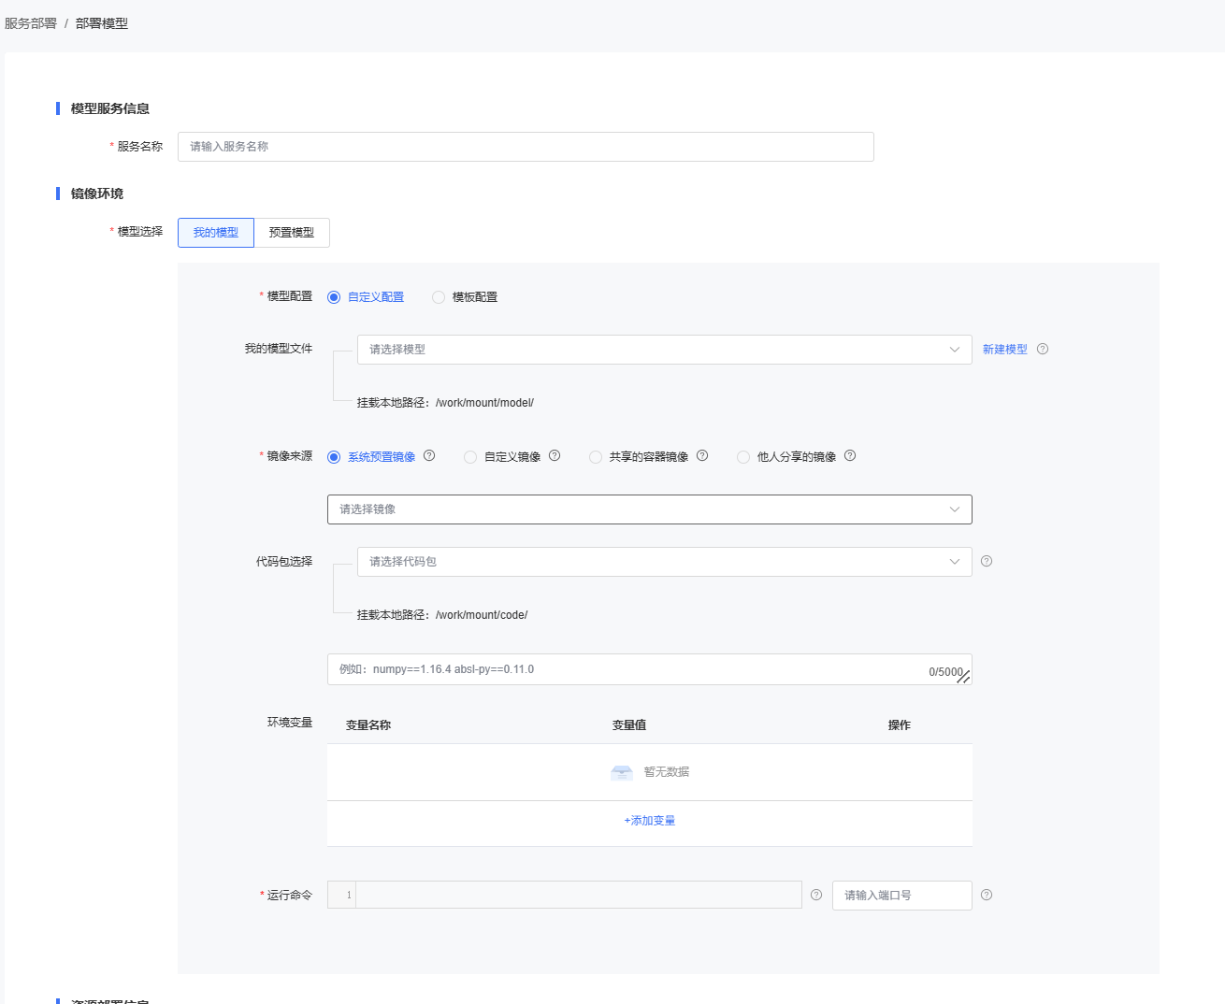The height and width of the screenshot is (1004, 1225).
Task: Open the 请选择模型 dropdown
Action: (664, 350)
